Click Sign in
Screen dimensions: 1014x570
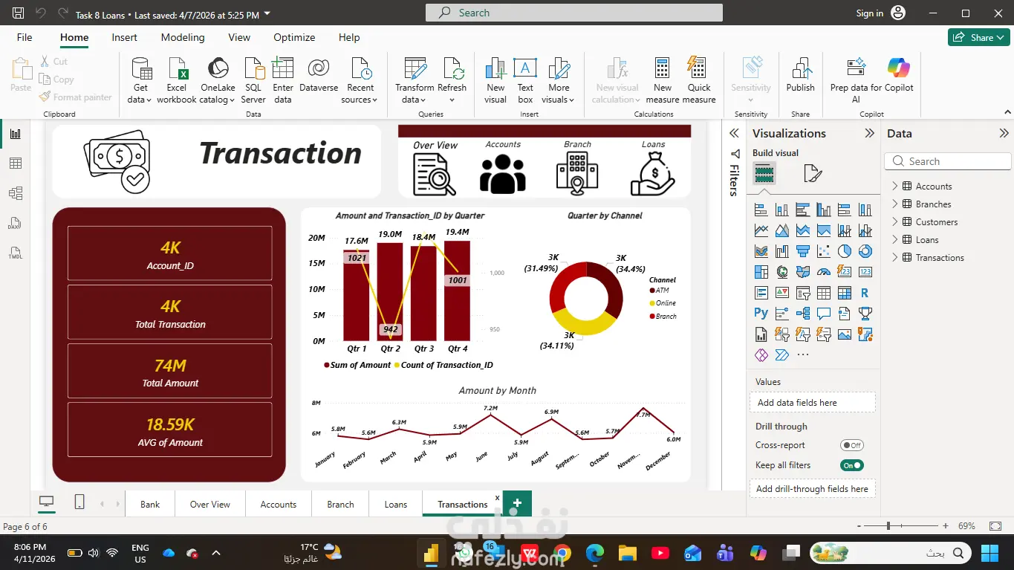click(x=870, y=13)
